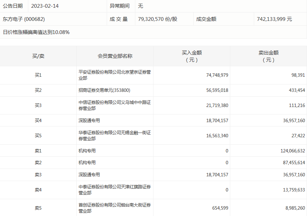Click the 无 value beside 异常期间
Image resolution: width=307 pixels, height=216 pixels.
click(140, 6)
